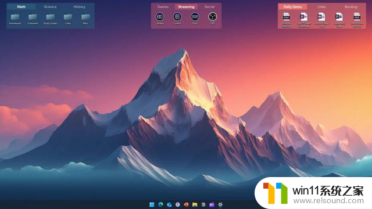
Task: Switch to the Links tab
Action: (321, 6)
